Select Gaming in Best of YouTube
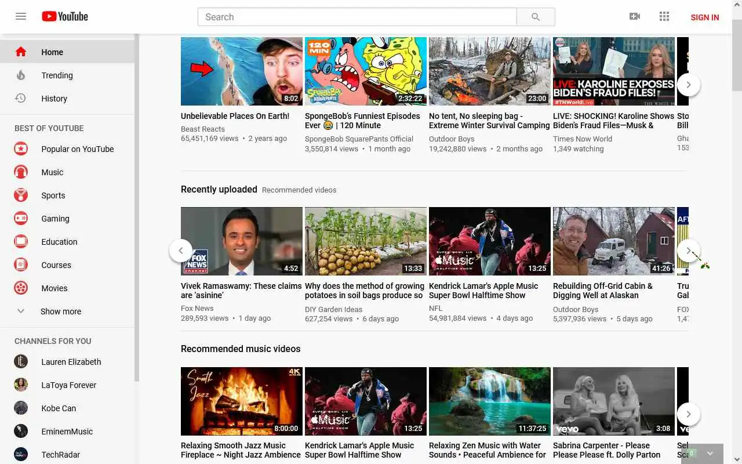The width and height of the screenshot is (742, 464). coord(67,219)
